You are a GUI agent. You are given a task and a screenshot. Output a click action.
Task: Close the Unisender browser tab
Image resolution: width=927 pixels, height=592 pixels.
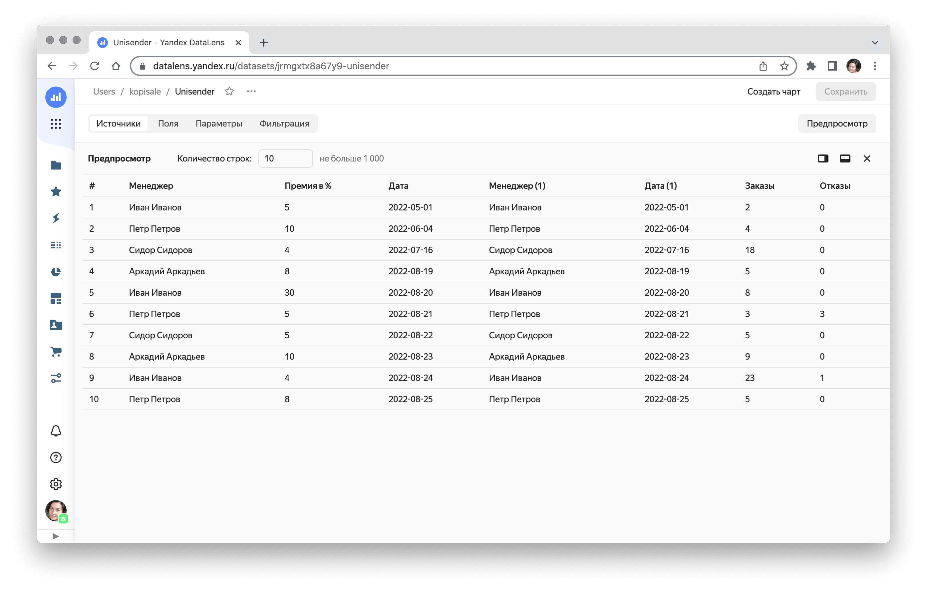tap(238, 42)
